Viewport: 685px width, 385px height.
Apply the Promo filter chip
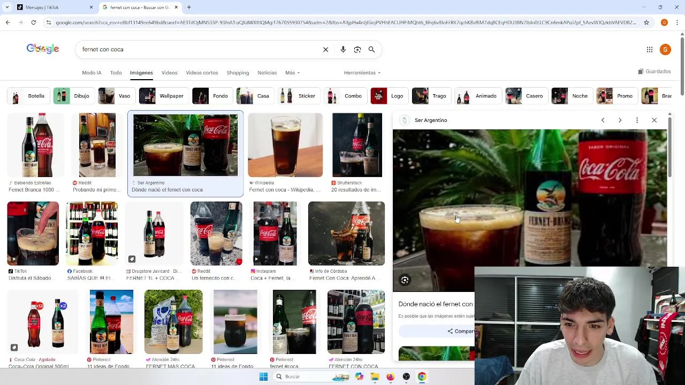[x=617, y=96]
